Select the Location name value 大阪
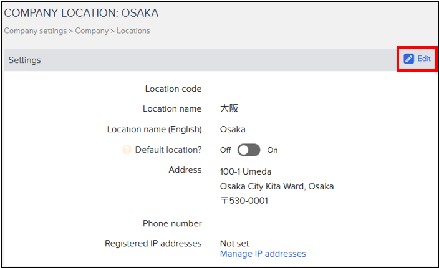 (229, 108)
